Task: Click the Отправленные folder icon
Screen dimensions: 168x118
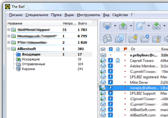Action: click(19, 64)
